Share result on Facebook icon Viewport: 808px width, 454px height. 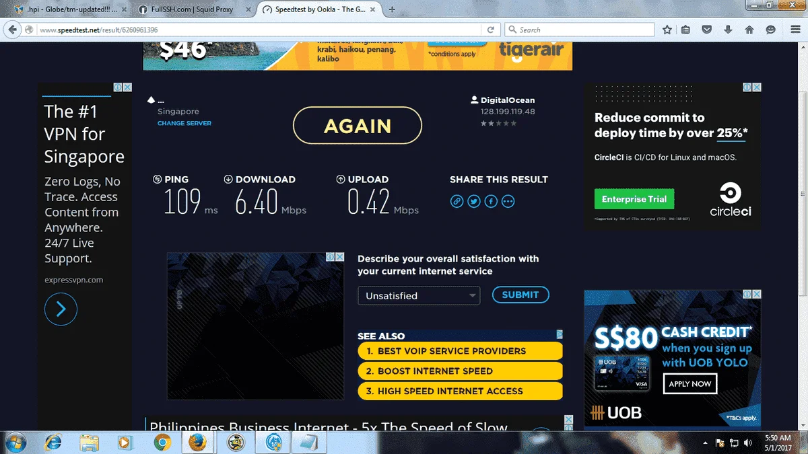pyautogui.click(x=491, y=201)
